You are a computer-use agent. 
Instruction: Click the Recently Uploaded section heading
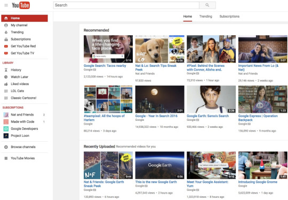[99, 147]
